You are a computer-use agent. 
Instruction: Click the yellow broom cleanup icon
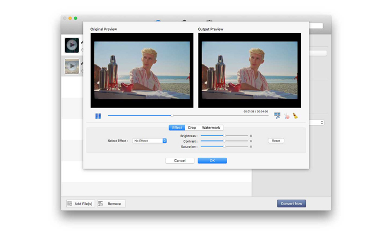pyautogui.click(x=295, y=116)
